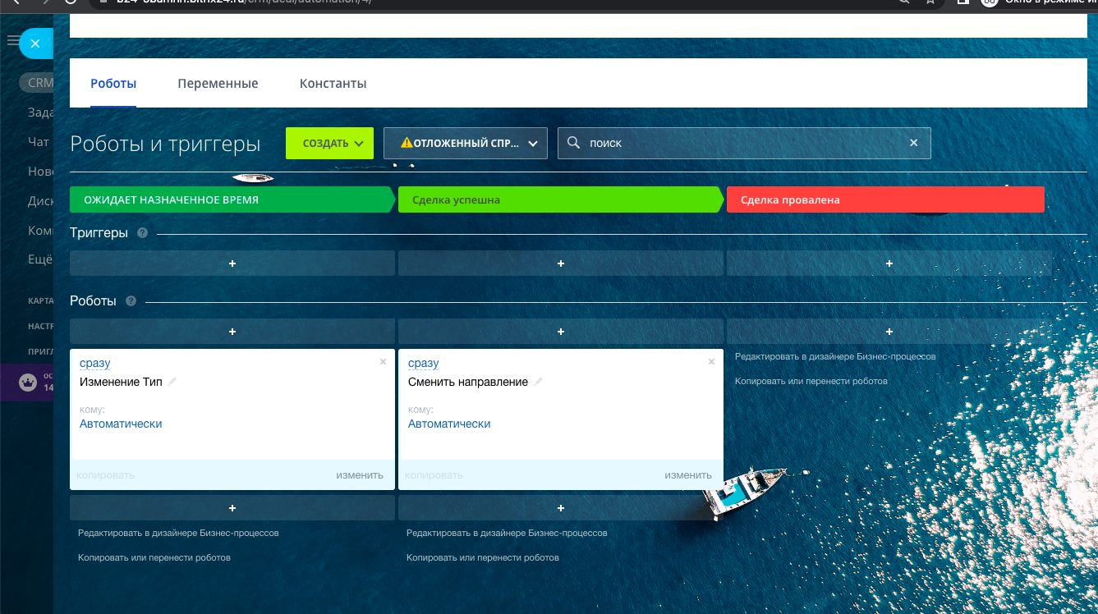Click the help icon next to Триггеры
Viewport: 1098px width, 614px height.
pyautogui.click(x=143, y=233)
